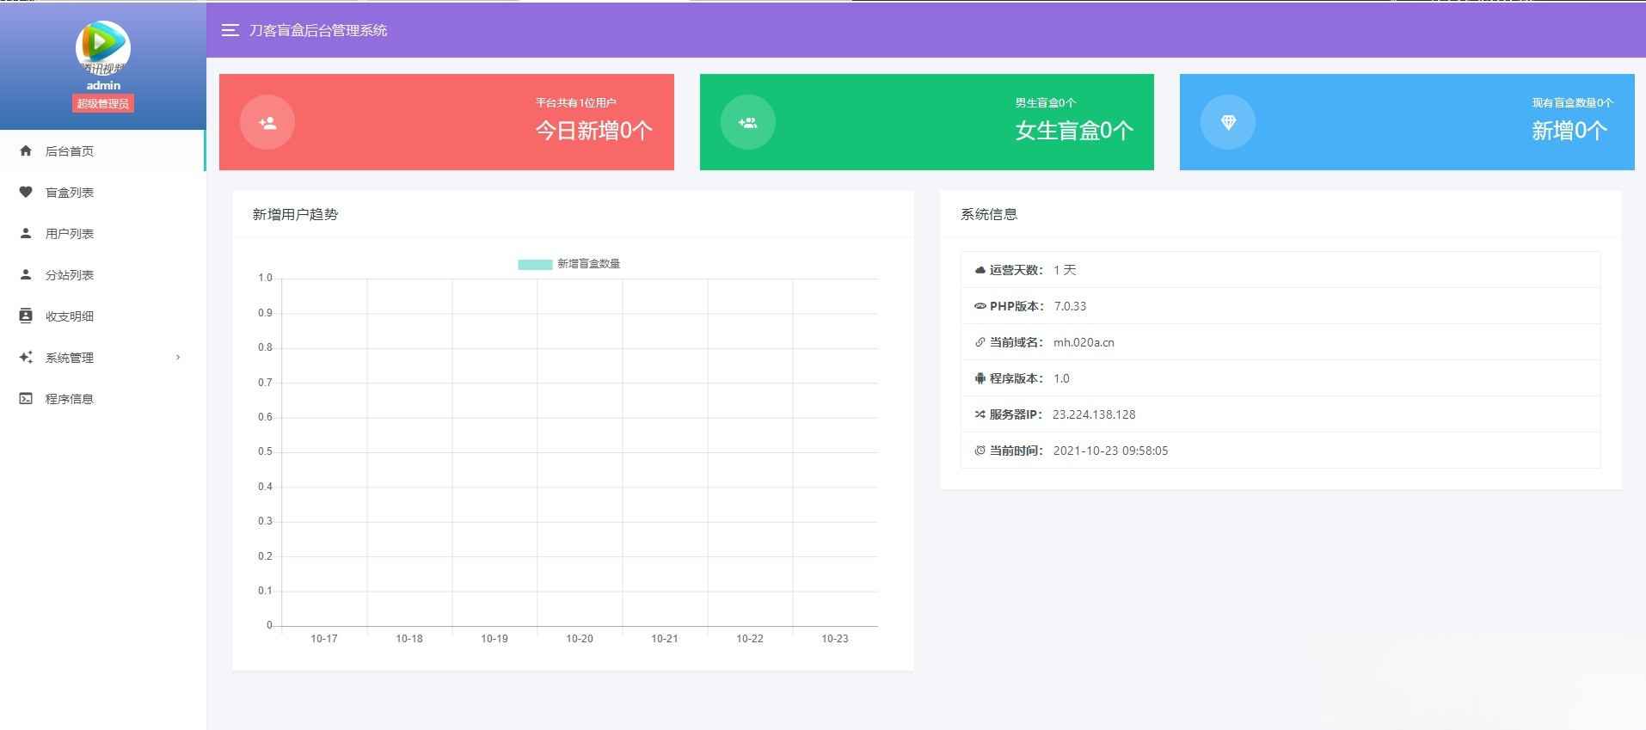The width and height of the screenshot is (1646, 730).
Task: Click the person icon beside 分站列表
Action: click(x=26, y=274)
